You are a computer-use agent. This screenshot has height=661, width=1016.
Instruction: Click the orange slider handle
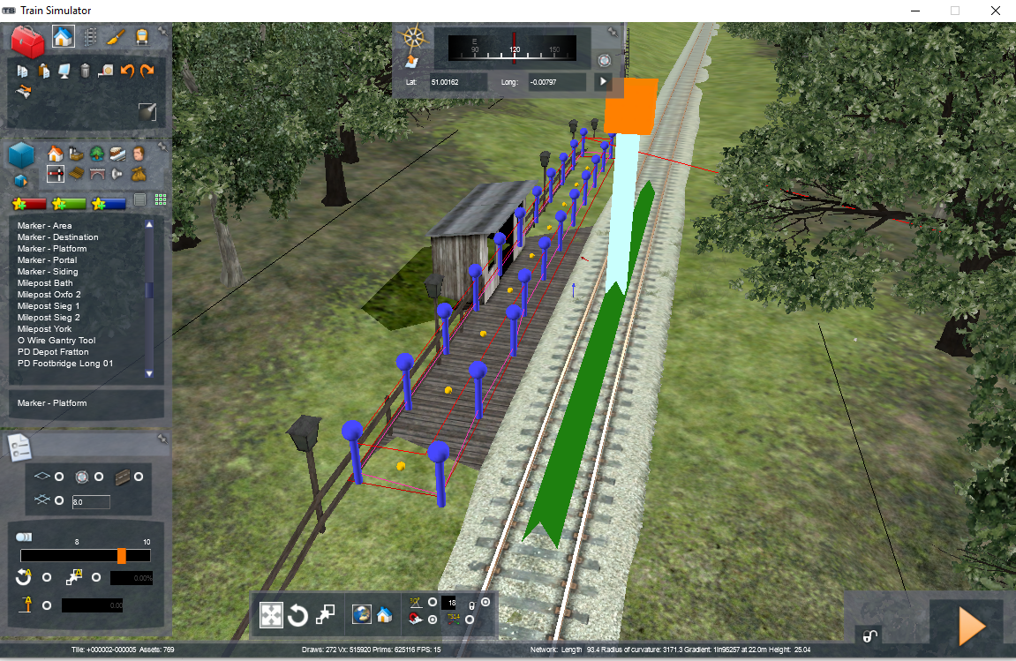[x=122, y=556]
